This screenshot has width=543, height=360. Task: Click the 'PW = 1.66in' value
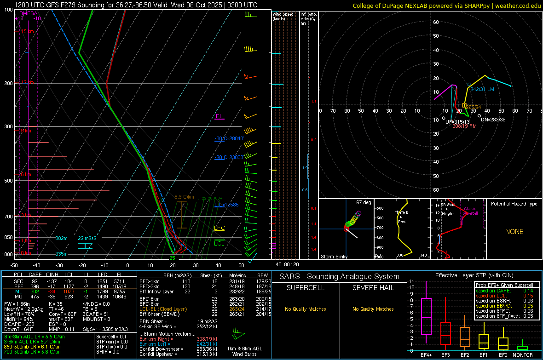click(17, 304)
